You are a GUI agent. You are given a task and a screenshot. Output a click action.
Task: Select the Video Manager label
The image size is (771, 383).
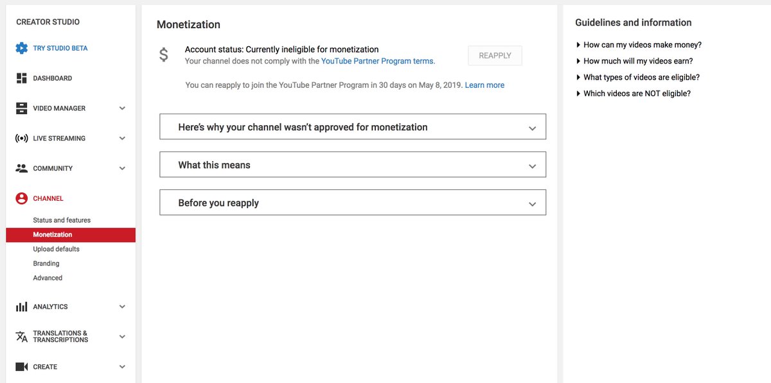tap(59, 108)
